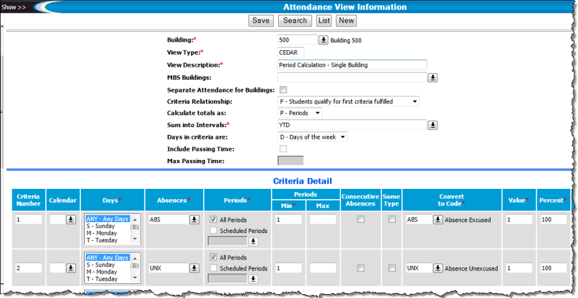578x298 pixels.
Task: Open Calendar lookup for criteria row 1
Action: 71,220
